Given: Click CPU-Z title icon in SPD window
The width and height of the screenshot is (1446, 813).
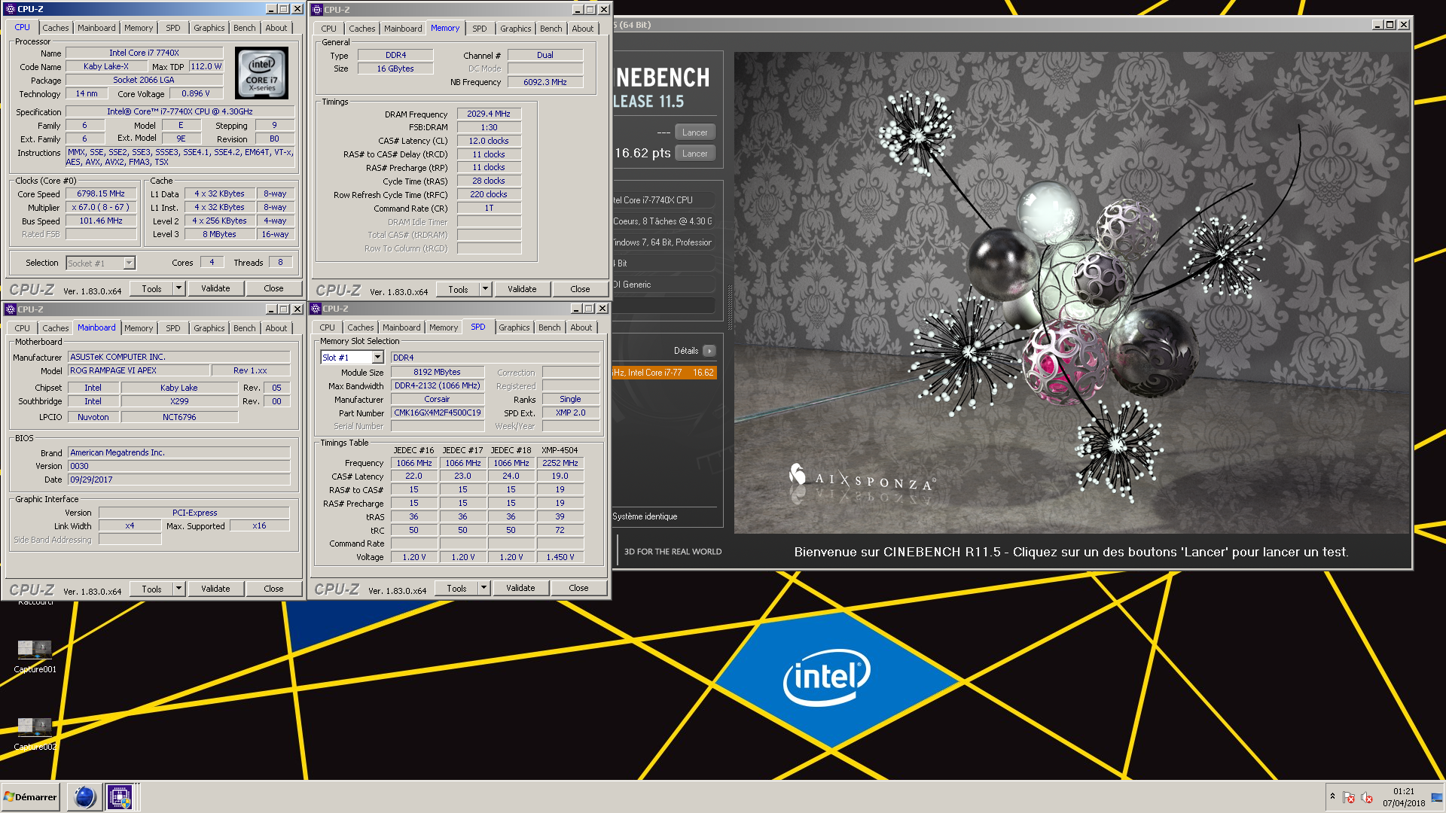Looking at the screenshot, I should 316,309.
